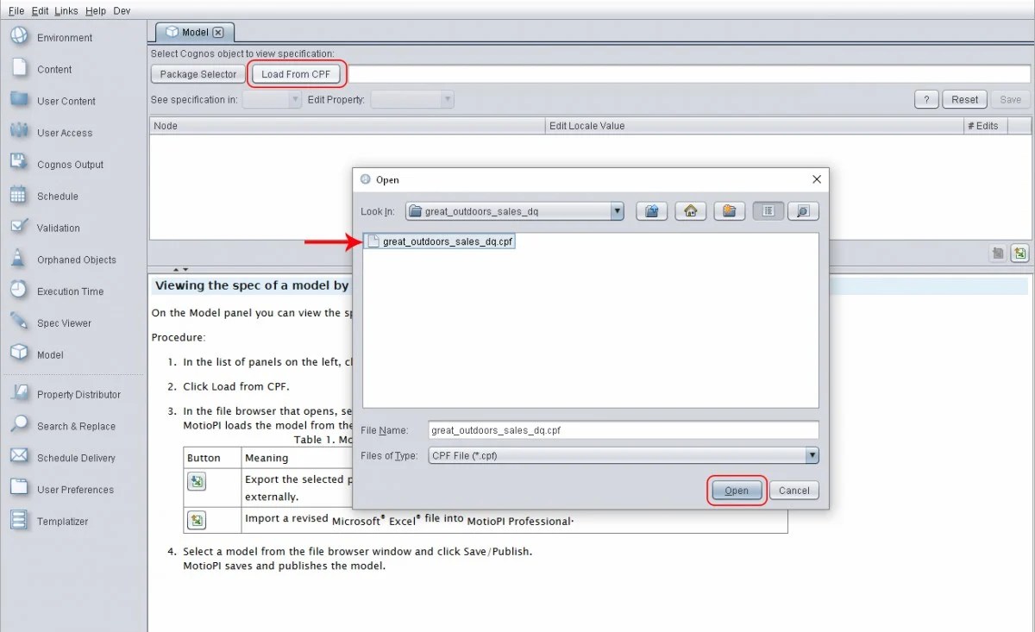The height and width of the screenshot is (632, 1035).
Task: Open the Dev menu
Action: tap(122, 10)
